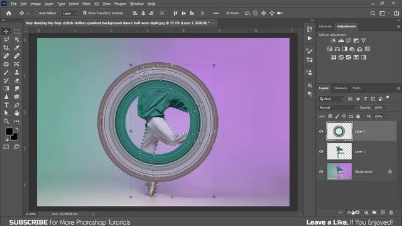Viewport: 402px width, 226px height.
Task: Select the Layer 1 thumbnail
Action: coord(339,151)
